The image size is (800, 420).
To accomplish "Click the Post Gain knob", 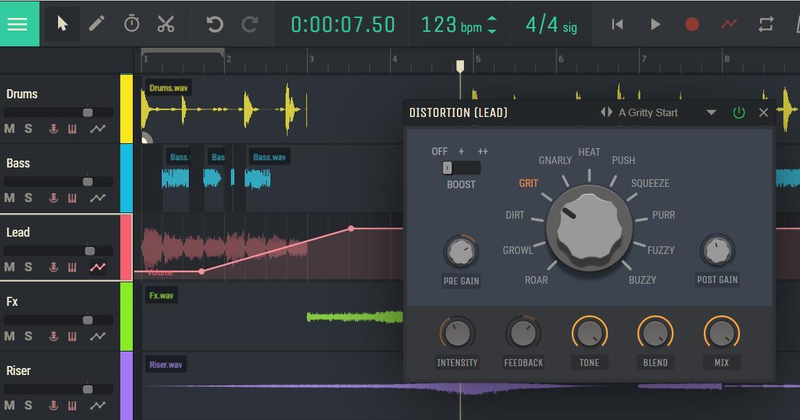I will click(717, 251).
